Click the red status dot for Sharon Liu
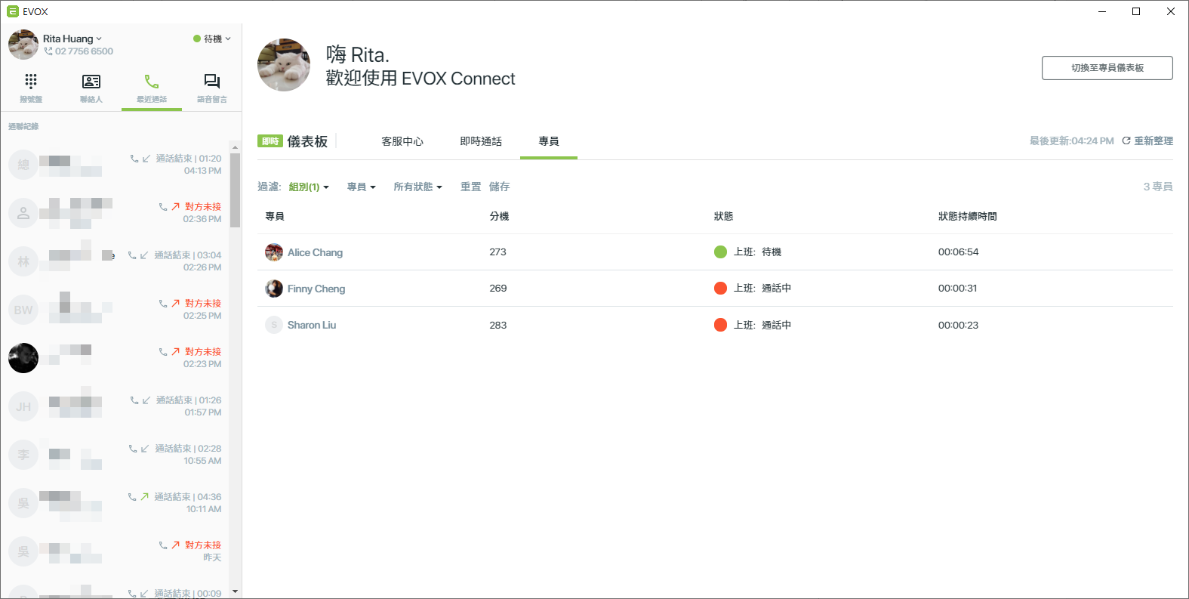The height and width of the screenshot is (599, 1189). coord(720,325)
